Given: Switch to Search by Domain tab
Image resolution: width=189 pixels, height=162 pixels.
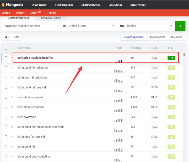Looking at the screenshot, I should click(51, 18).
